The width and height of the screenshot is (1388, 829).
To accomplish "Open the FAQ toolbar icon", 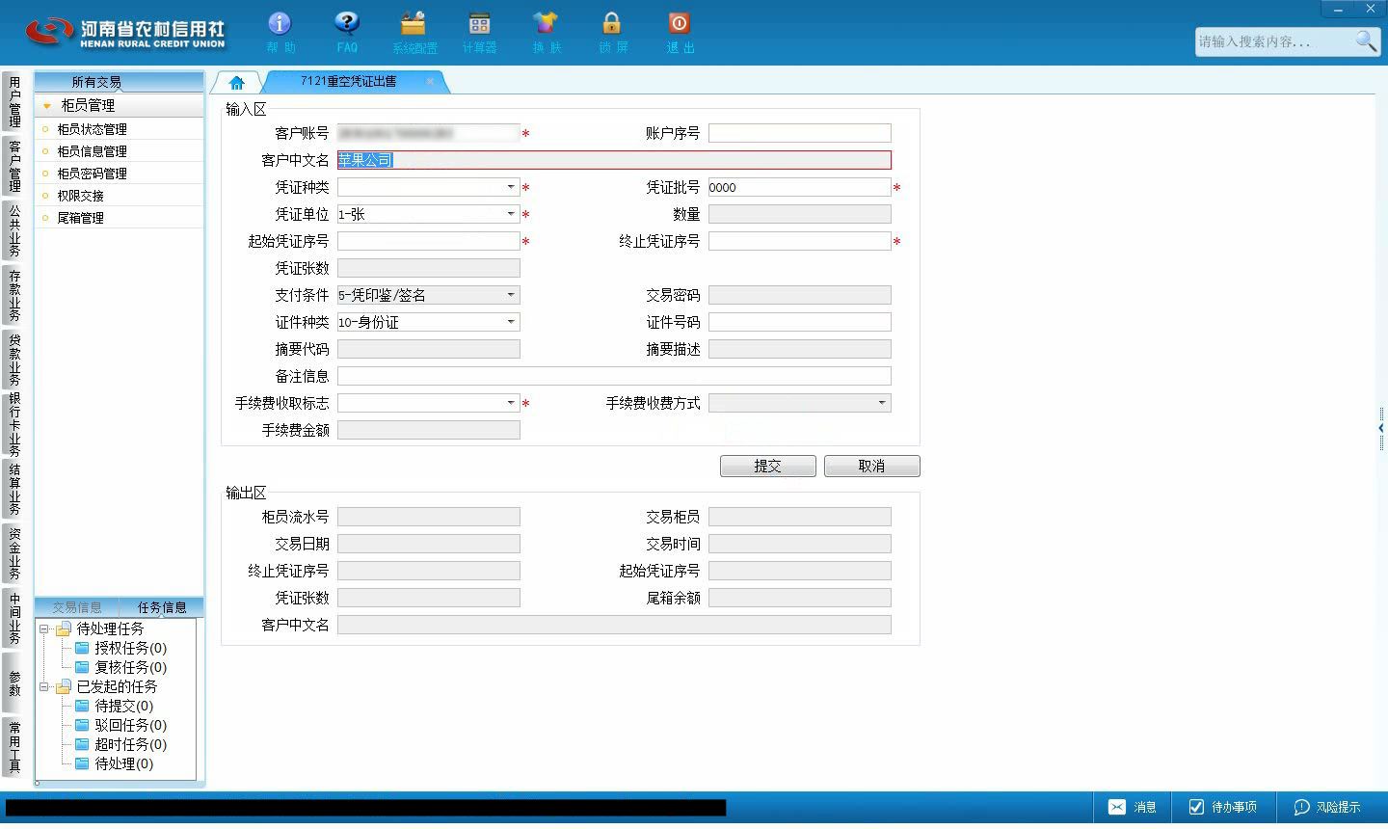I will tap(347, 32).
